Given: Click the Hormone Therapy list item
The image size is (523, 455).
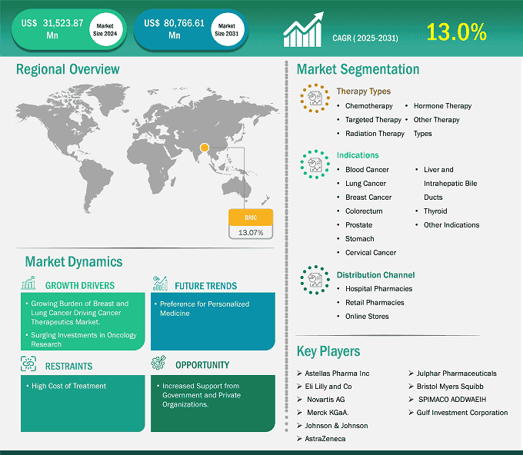Looking at the screenshot, I should click(442, 105).
